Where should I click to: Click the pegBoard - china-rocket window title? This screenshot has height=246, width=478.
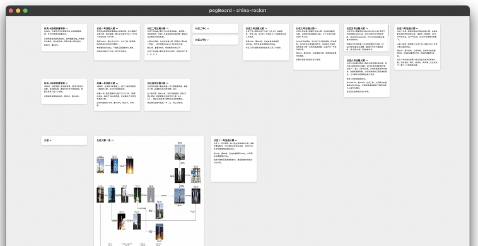click(238, 10)
